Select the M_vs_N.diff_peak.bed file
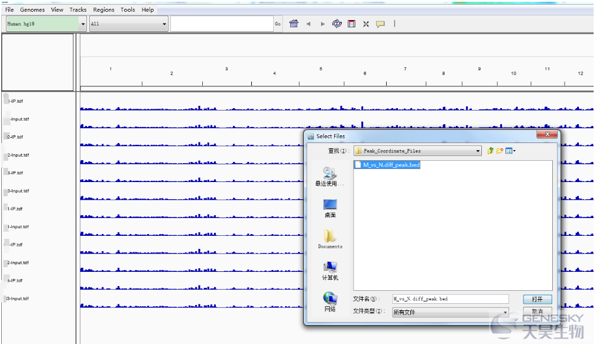Screen dimensions: 596x344 point(387,165)
